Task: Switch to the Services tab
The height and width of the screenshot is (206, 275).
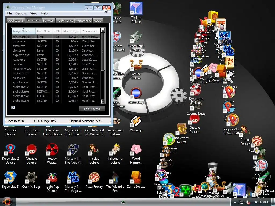Action: 48,20
